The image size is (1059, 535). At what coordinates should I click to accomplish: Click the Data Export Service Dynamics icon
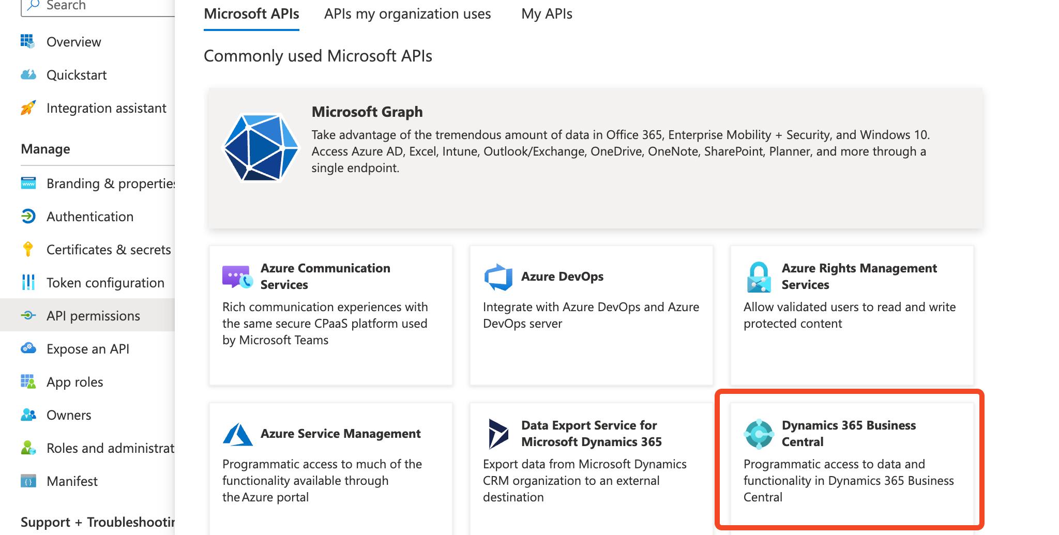(498, 434)
